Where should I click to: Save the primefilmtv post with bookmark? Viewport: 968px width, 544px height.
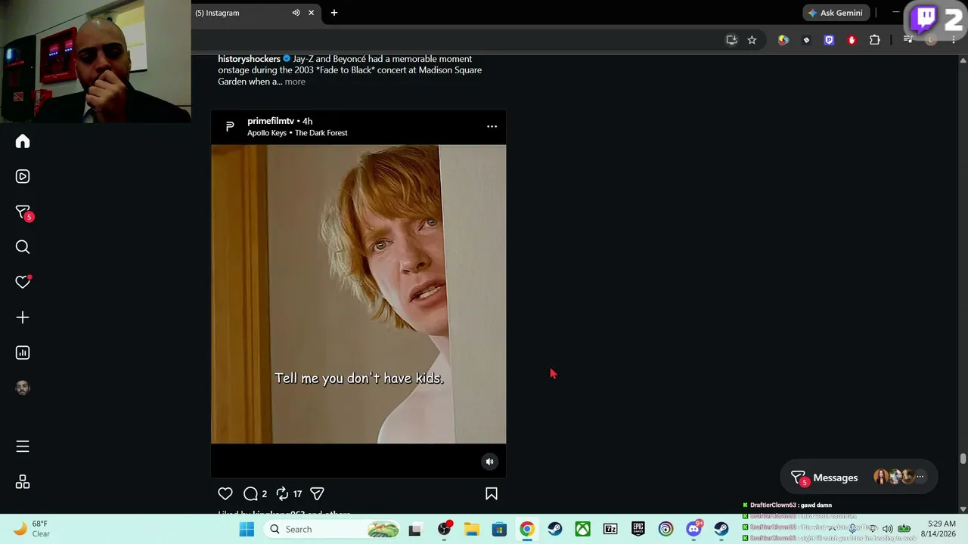492,493
